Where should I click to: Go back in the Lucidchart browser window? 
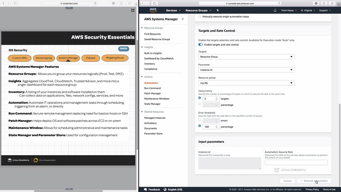tap(4, 3)
